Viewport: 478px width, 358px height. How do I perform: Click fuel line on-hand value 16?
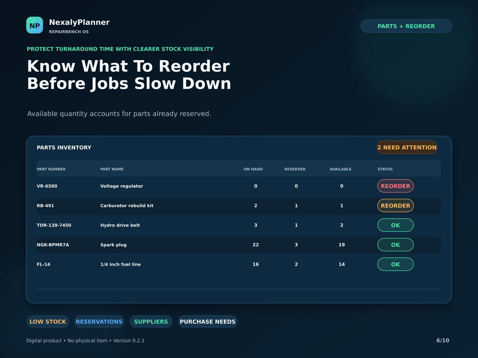(x=256, y=264)
